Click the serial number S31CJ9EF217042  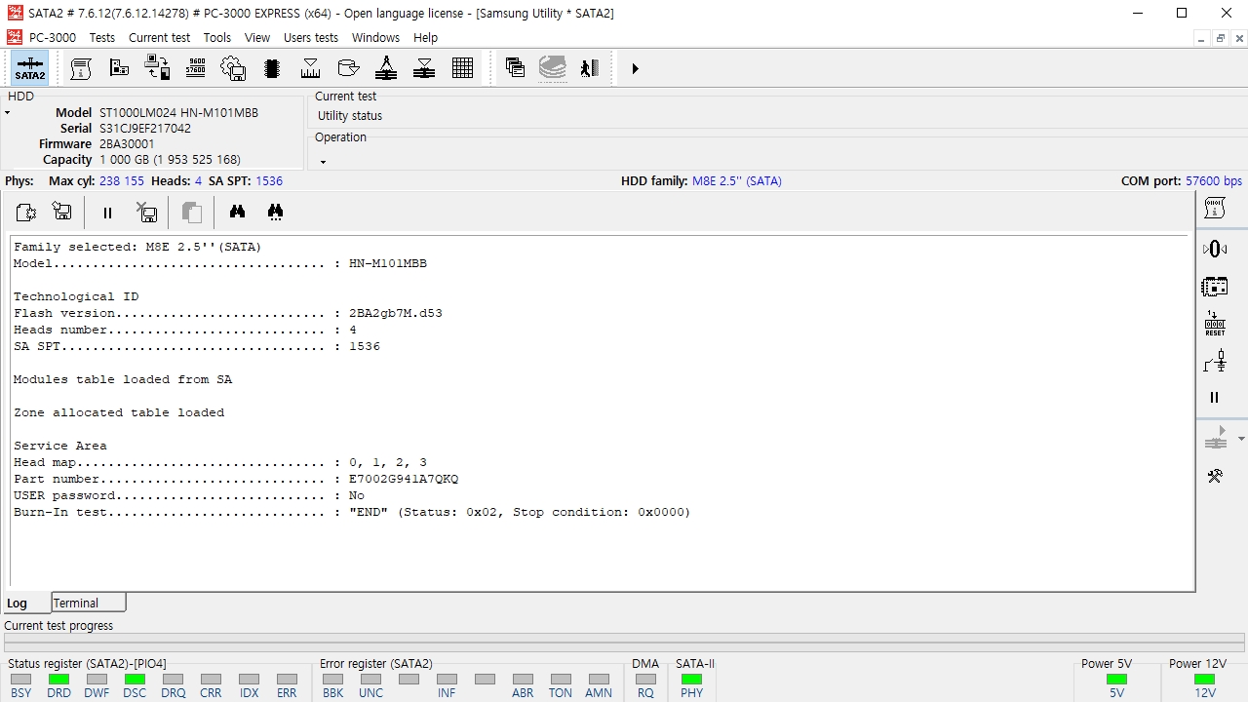[145, 128]
